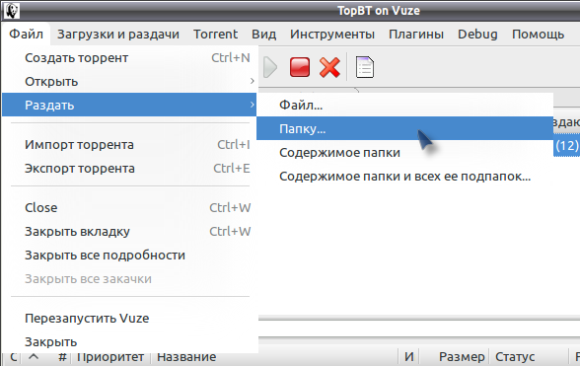Open the Загрузки и раздачи menu

click(x=118, y=35)
